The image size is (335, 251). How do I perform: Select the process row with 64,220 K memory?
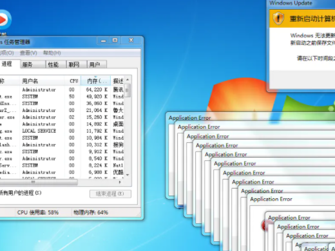point(62,89)
